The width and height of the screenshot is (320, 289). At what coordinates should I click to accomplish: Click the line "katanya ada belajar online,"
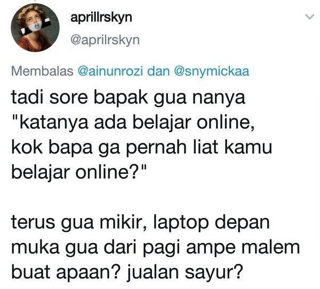(x=133, y=123)
